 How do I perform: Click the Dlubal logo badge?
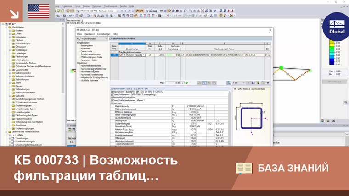tap(337, 27)
